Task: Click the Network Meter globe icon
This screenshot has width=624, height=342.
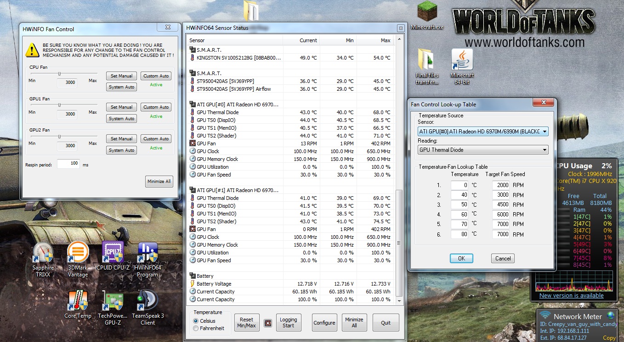Action: (611, 315)
